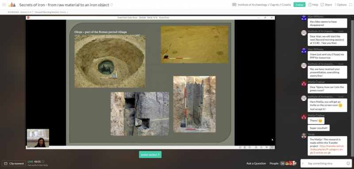Go to the poster section
Image resolution: width=354 pixels, height=169 pixels.
150,154
